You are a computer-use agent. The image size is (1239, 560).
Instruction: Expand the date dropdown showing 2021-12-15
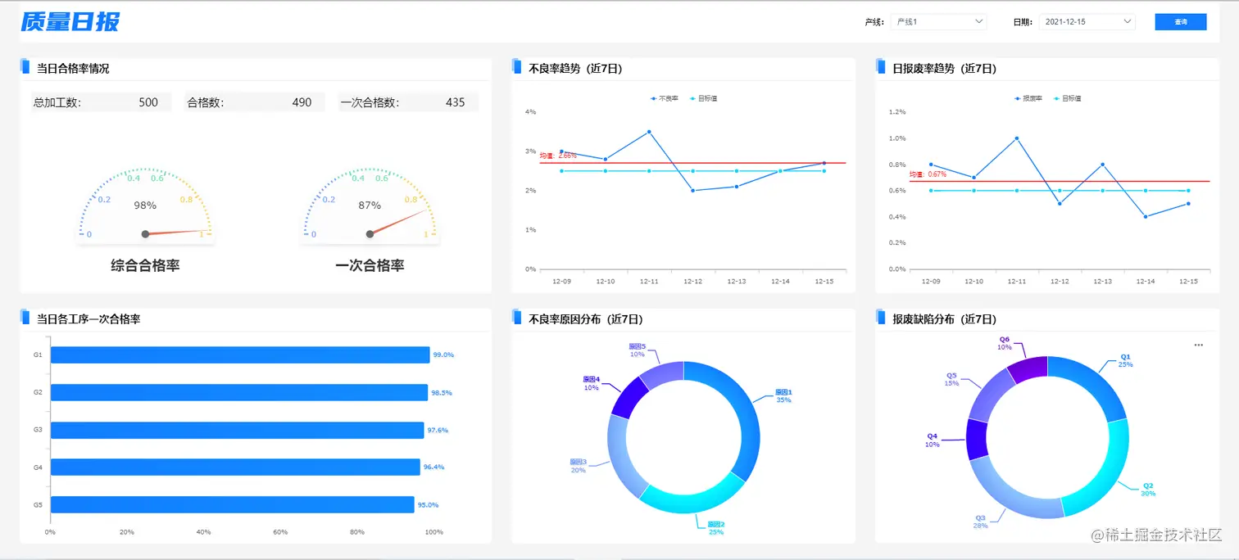pyautogui.click(x=1087, y=21)
